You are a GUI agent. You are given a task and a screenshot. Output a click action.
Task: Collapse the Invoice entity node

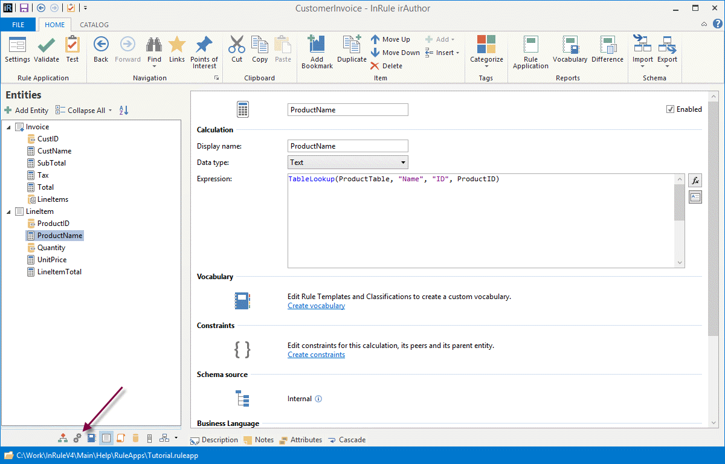[8, 127]
